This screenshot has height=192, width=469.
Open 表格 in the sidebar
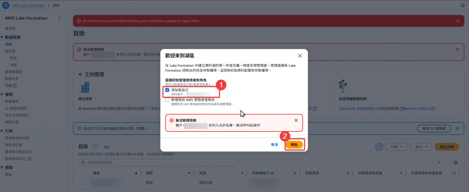13,58
